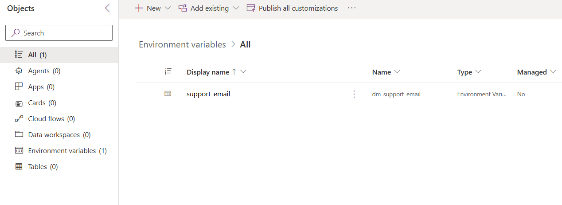Open the Name column filter chevron
This screenshot has width=562, height=205.
pos(397,72)
